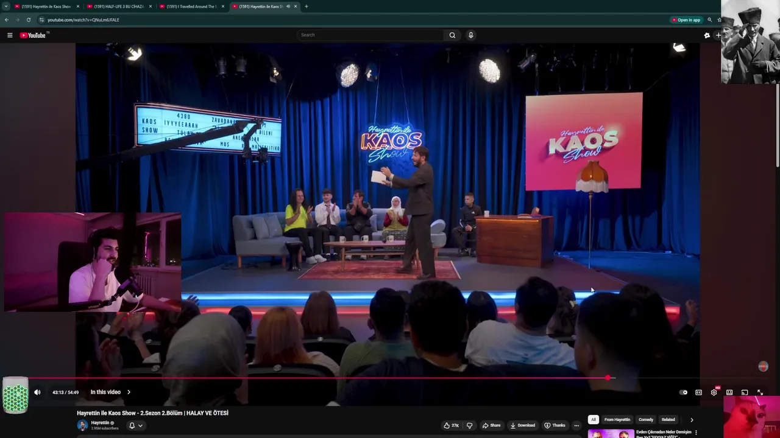This screenshot has width=780, height=438.
Task: Open the YouTube hamburger guide menu
Action: [10, 35]
